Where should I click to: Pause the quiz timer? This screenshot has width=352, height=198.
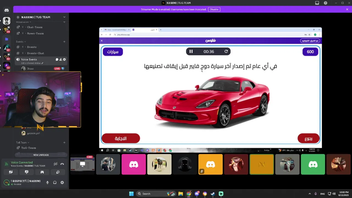click(x=191, y=51)
